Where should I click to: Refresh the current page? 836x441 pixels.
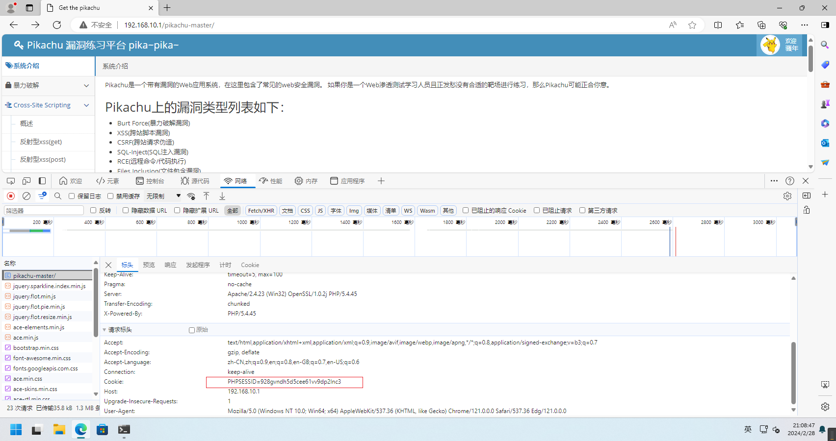(57, 25)
